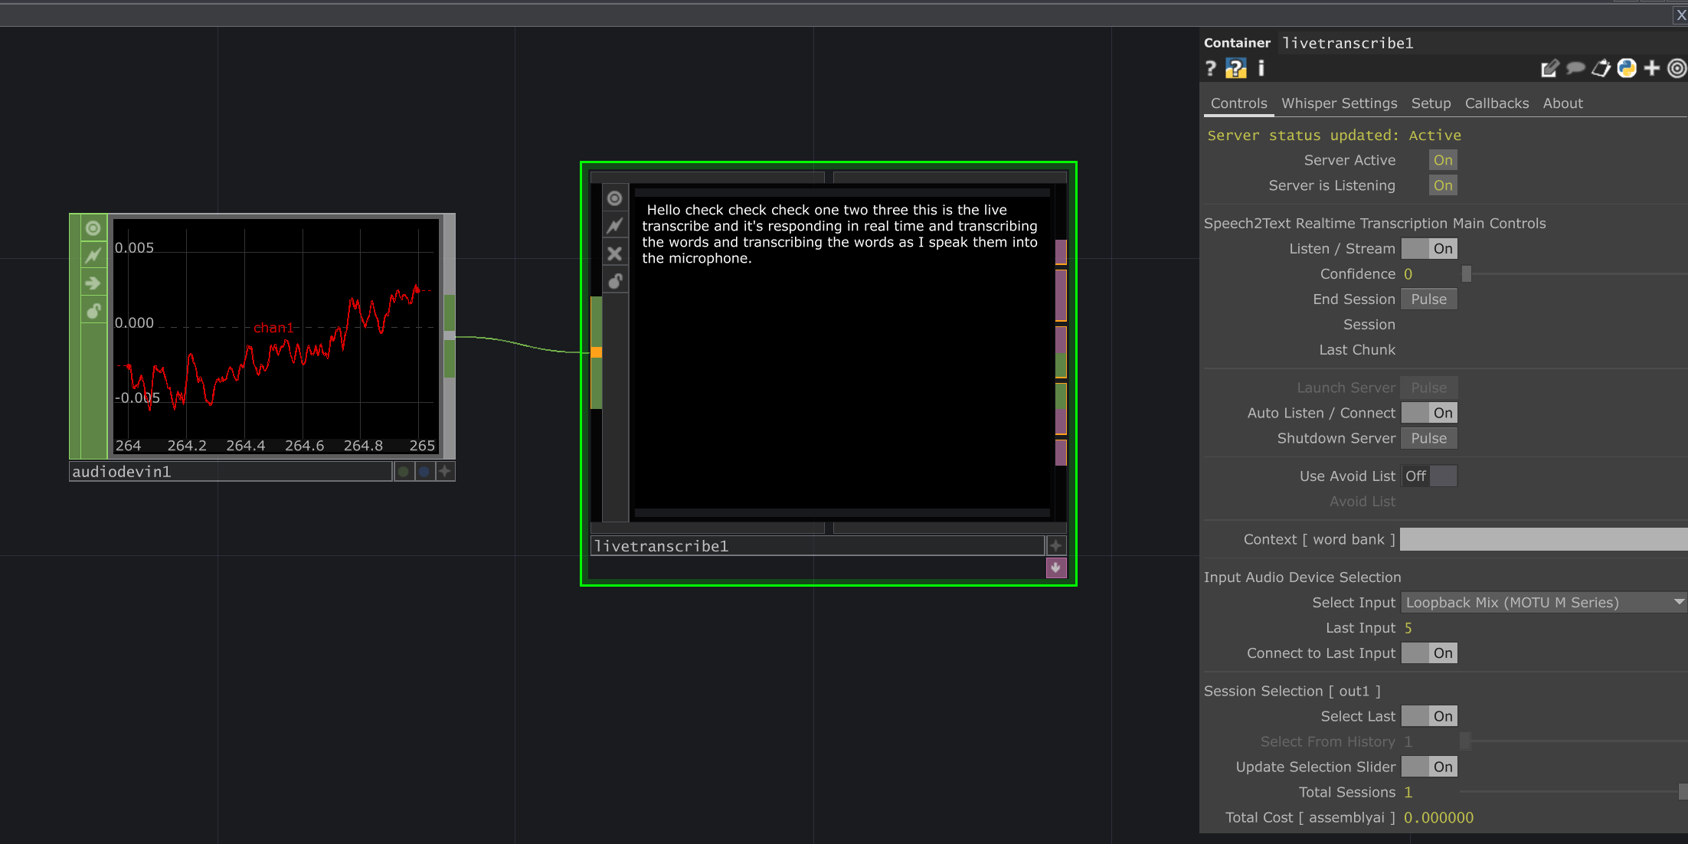This screenshot has width=1688, height=844.
Task: Click the Total Cost value 0.000000
Action: click(1438, 817)
